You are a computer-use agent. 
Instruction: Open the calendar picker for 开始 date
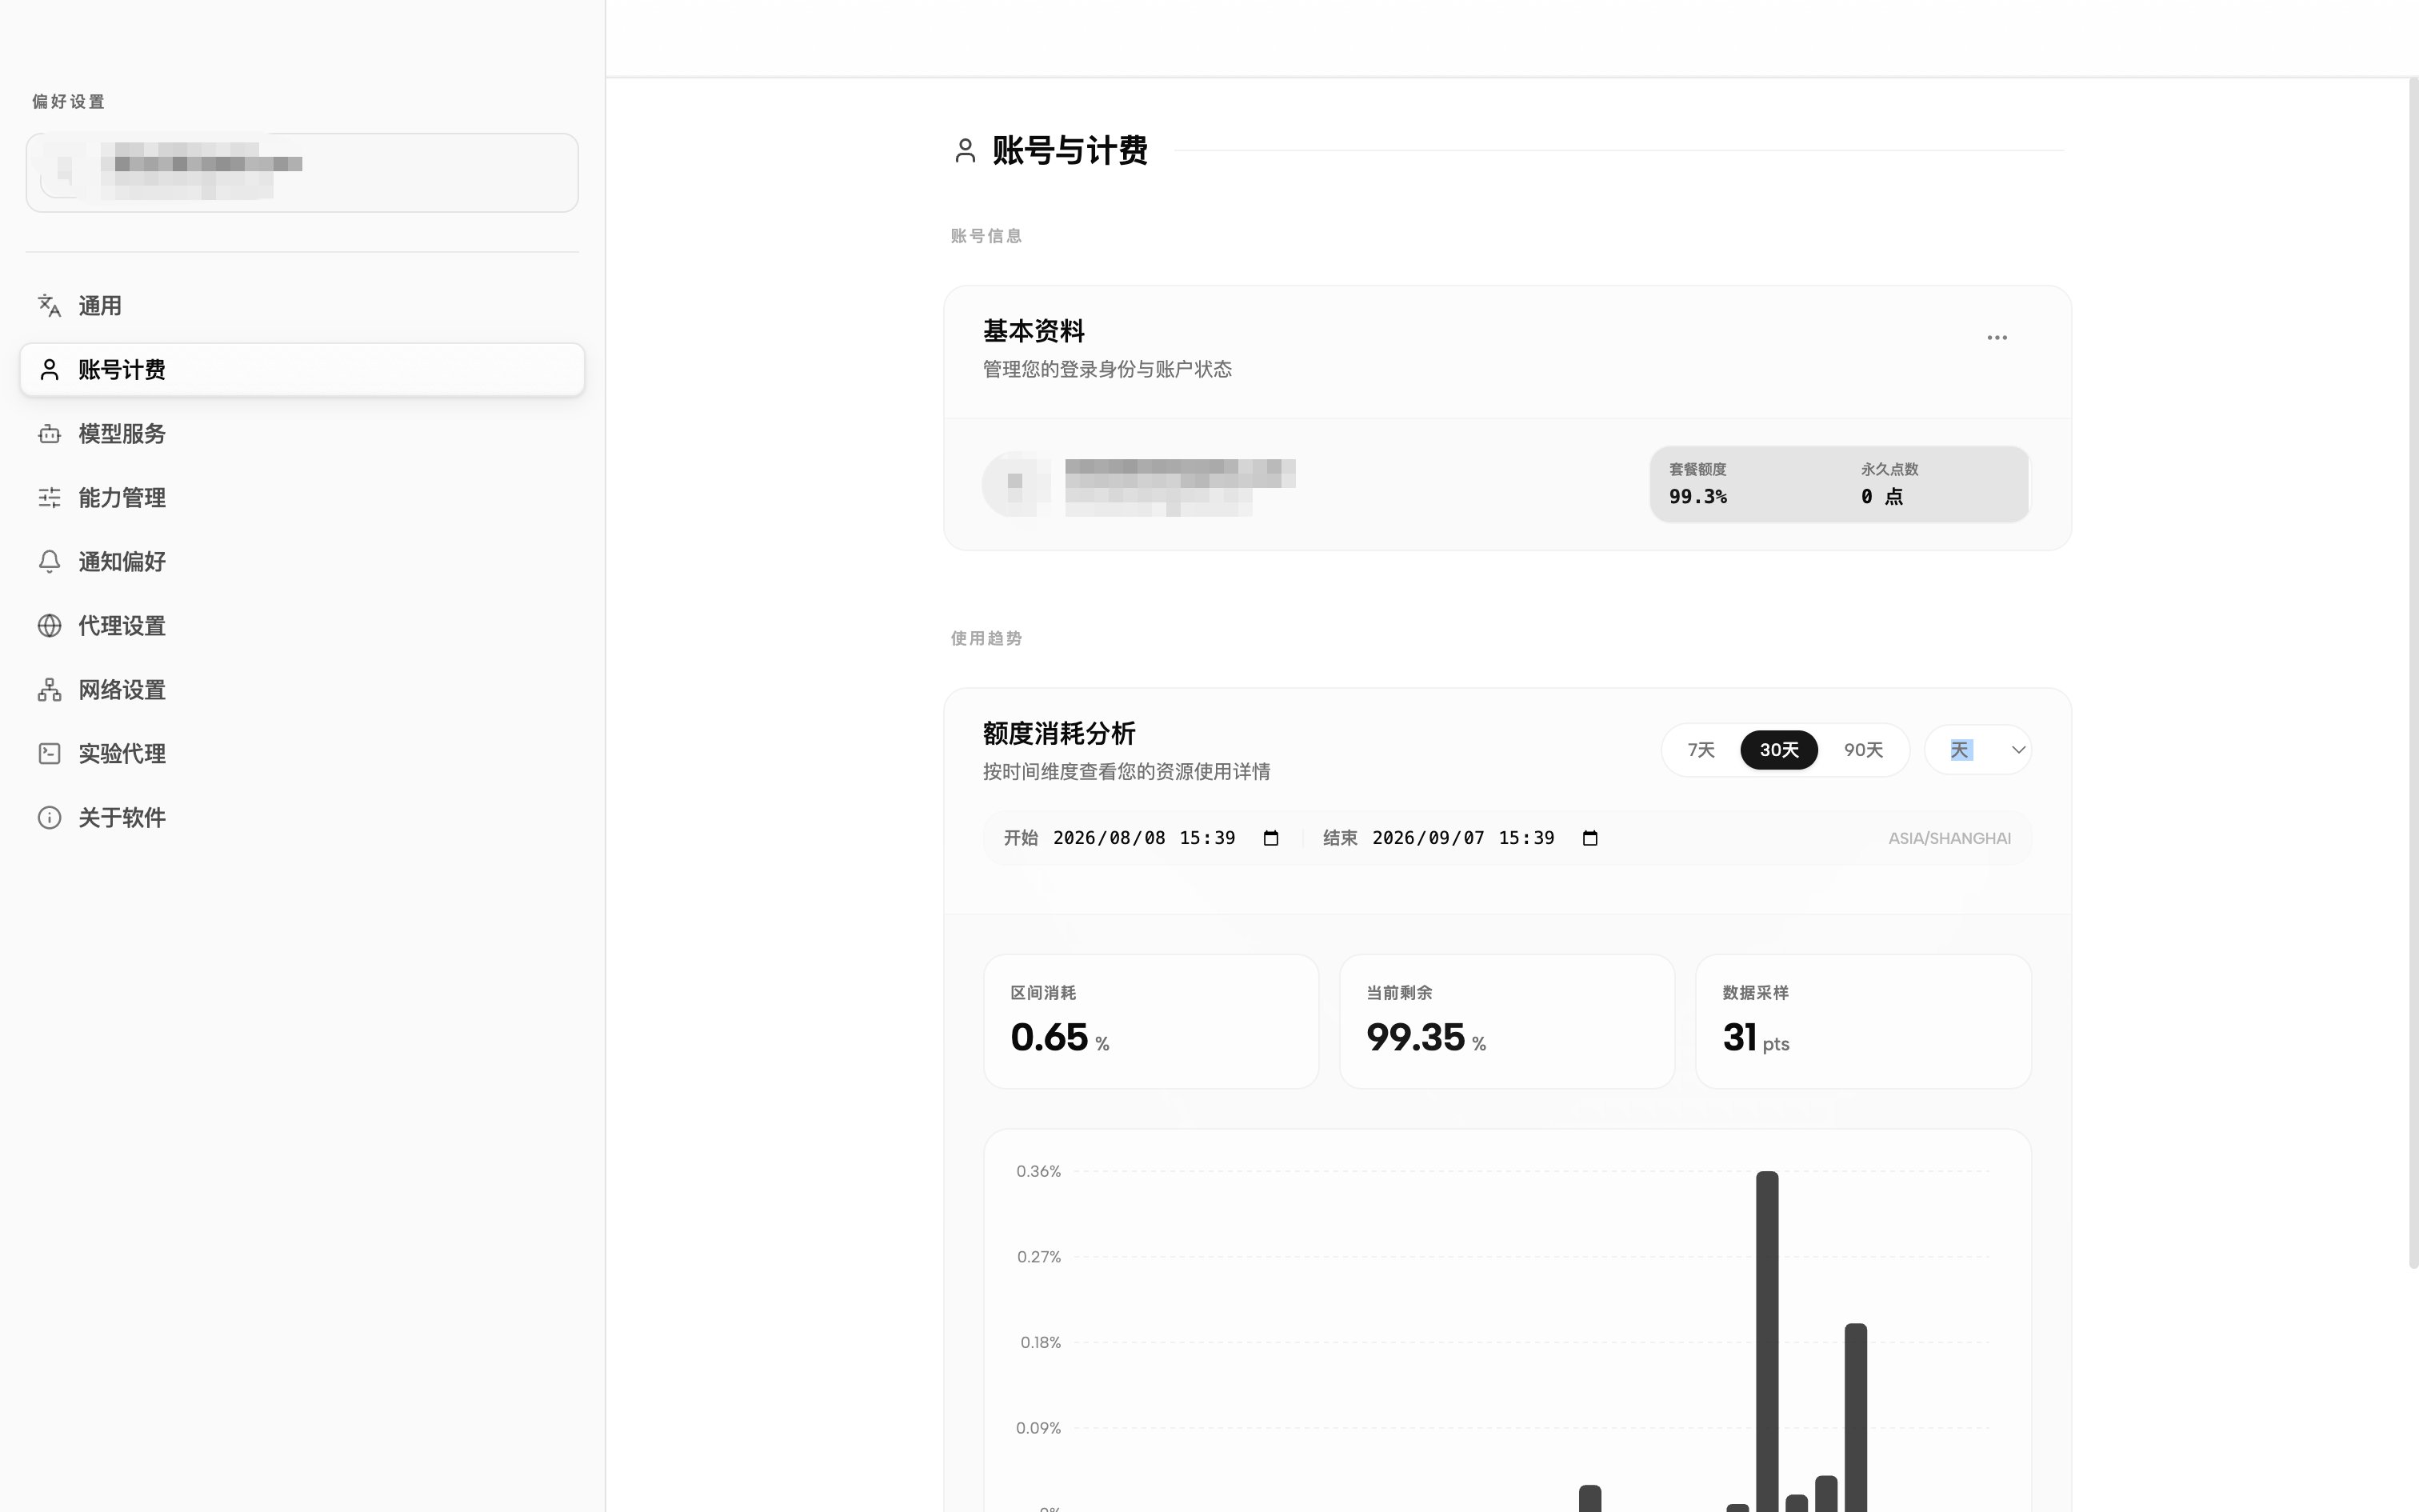click(1270, 838)
